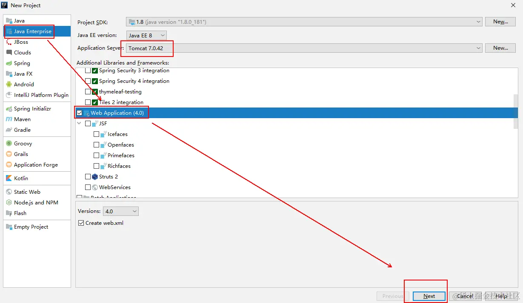
Task: Click the Maven icon
Action: point(9,119)
